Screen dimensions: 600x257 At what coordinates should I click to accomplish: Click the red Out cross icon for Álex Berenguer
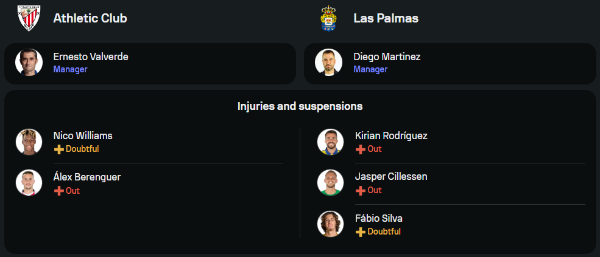coord(59,191)
